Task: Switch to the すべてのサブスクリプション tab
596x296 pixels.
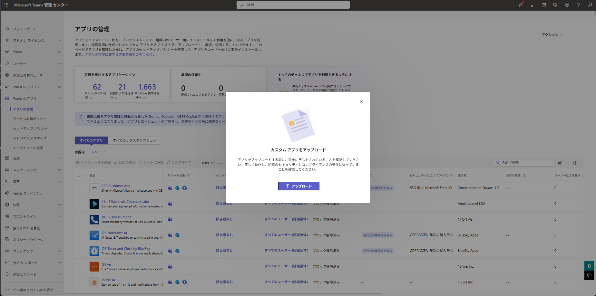Action: (134, 140)
